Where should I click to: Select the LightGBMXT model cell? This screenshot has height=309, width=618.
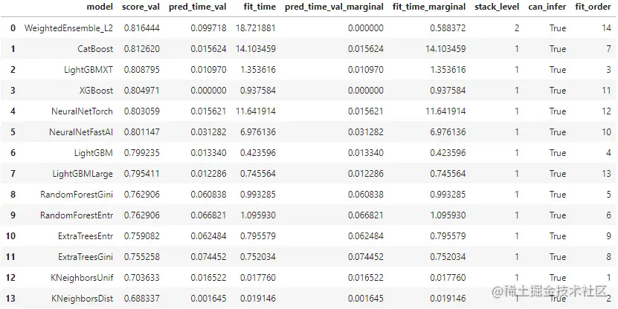pos(88,70)
